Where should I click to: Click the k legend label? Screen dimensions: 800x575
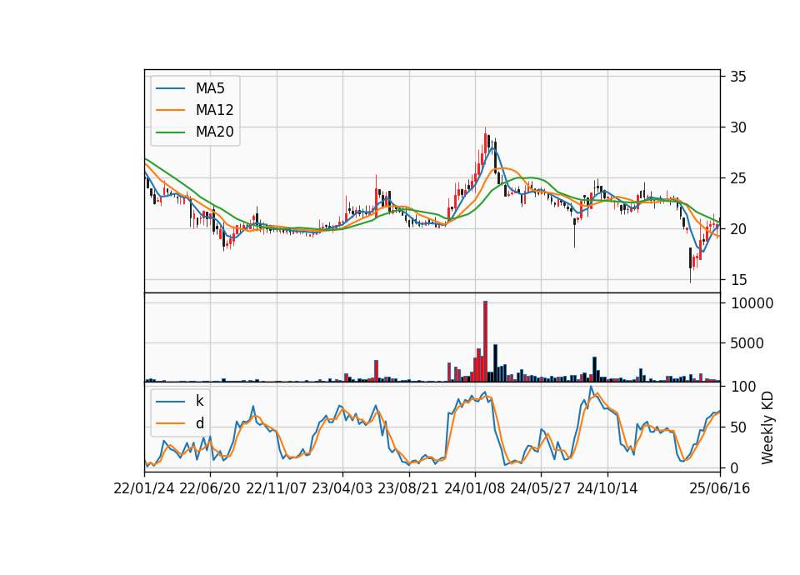199,401
